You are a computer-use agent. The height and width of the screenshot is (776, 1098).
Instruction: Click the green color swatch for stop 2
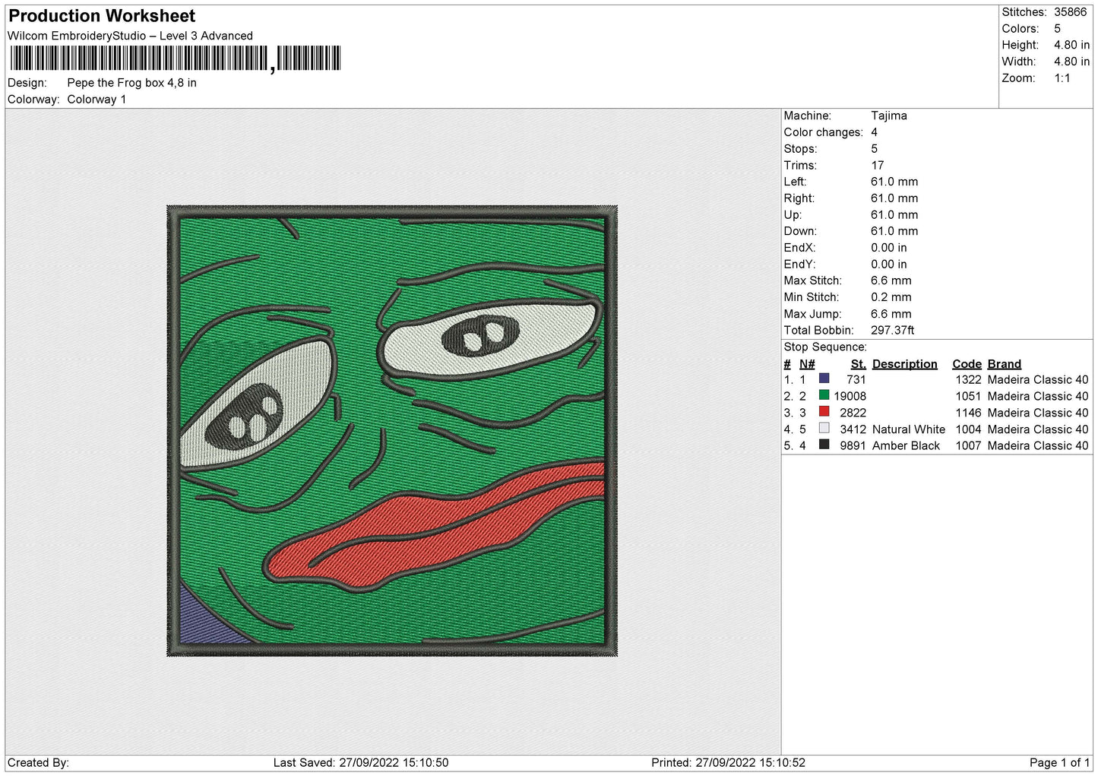pos(824,395)
